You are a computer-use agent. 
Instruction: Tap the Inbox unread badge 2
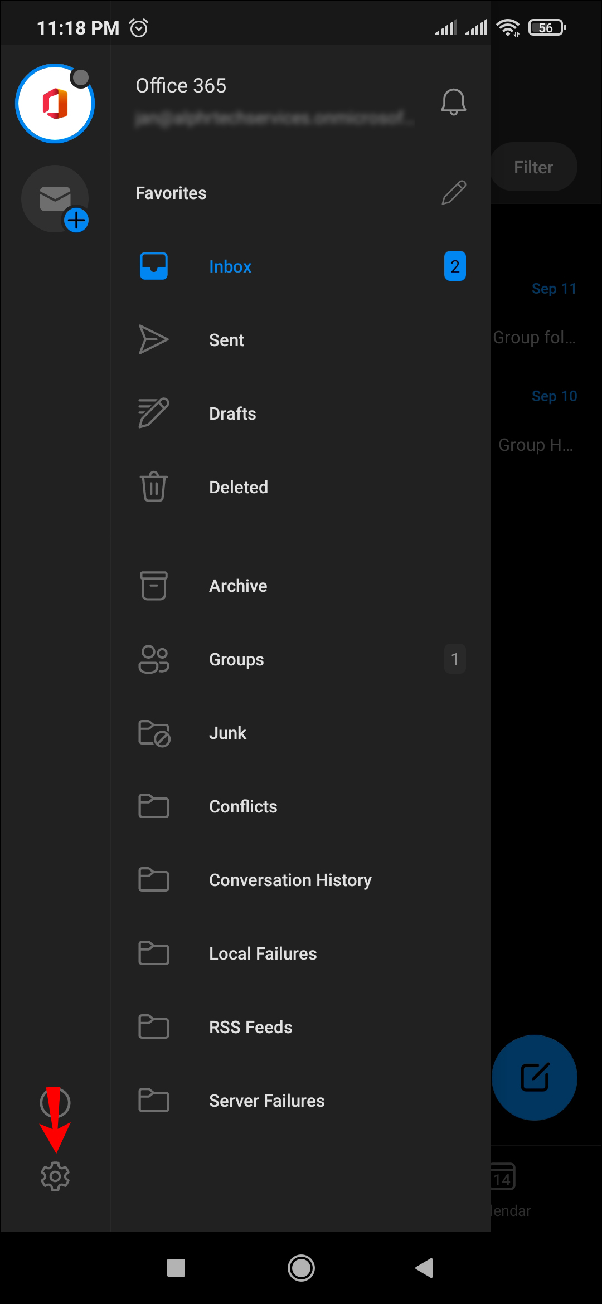455,266
